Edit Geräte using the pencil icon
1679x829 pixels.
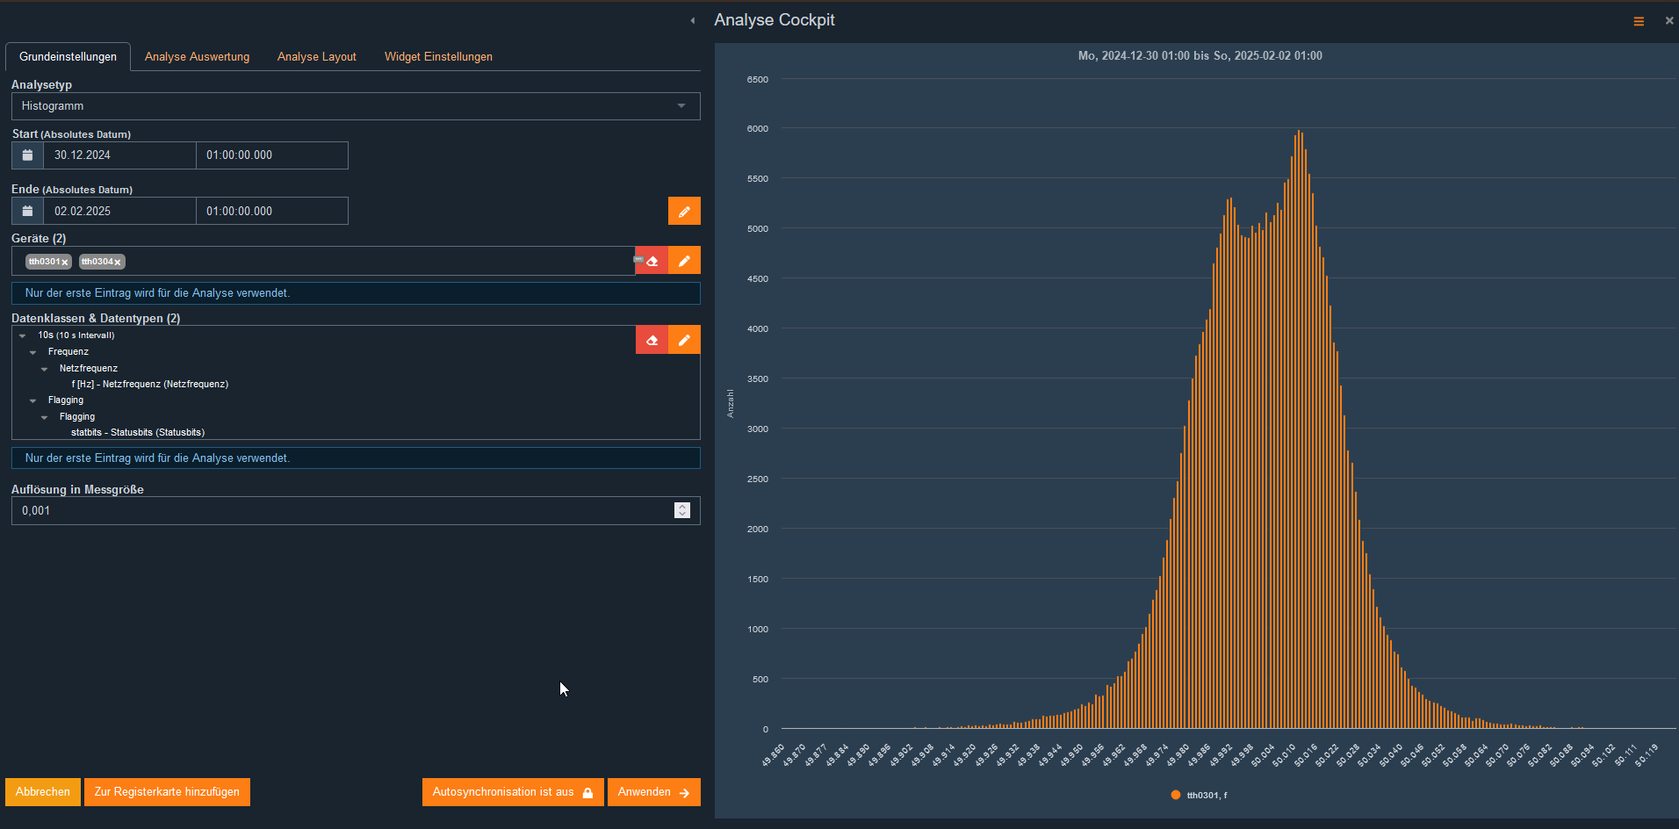[x=684, y=261]
